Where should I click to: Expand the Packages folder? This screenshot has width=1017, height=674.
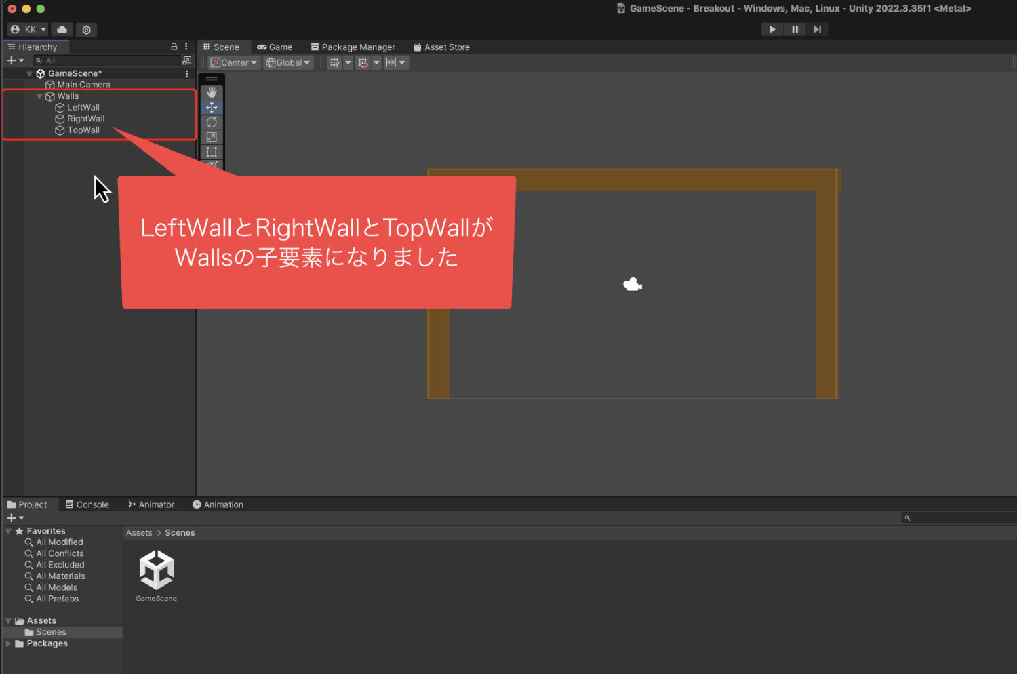tap(8, 643)
